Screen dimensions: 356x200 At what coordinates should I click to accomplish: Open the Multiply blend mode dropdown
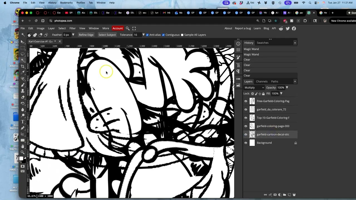254,87
